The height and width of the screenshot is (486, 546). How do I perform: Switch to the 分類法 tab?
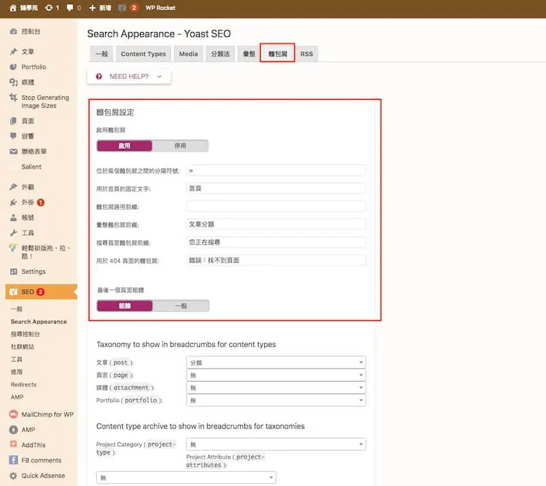pos(220,54)
